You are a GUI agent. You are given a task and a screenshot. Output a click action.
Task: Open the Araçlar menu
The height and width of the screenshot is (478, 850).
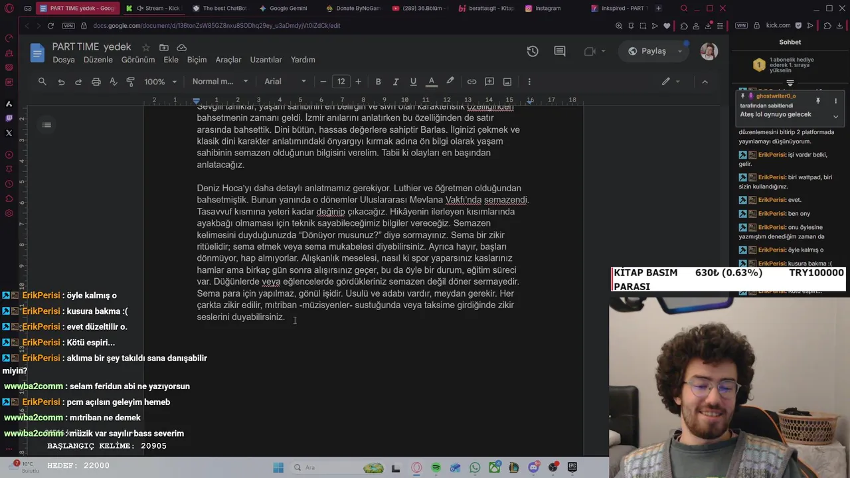pyautogui.click(x=228, y=60)
